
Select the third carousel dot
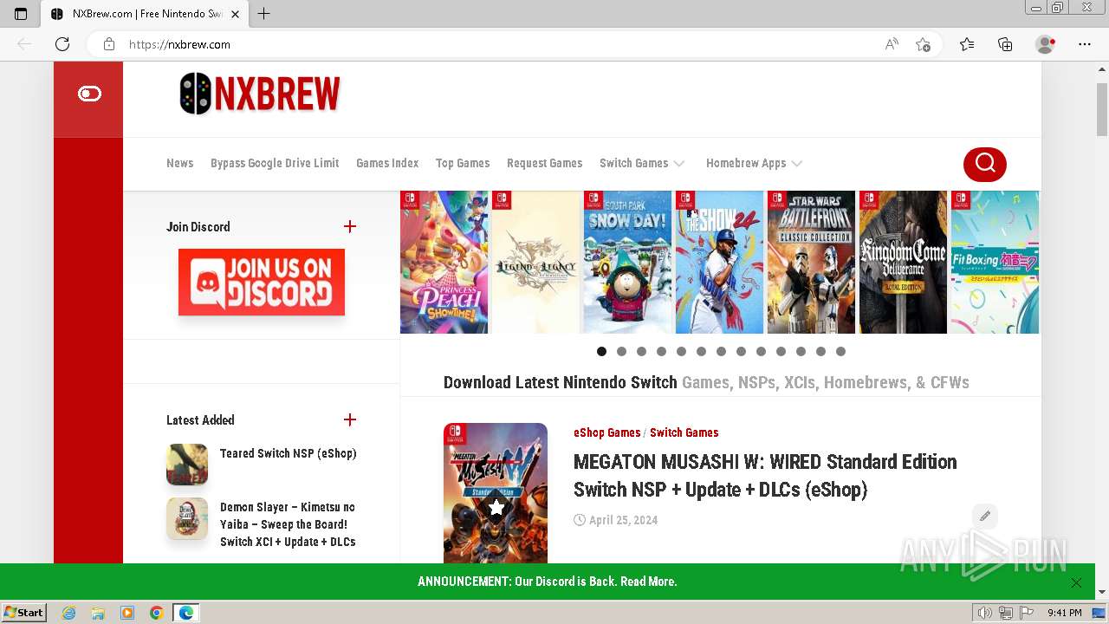point(641,351)
